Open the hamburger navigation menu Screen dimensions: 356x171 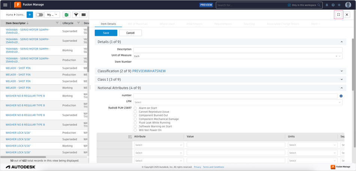click(5, 5)
